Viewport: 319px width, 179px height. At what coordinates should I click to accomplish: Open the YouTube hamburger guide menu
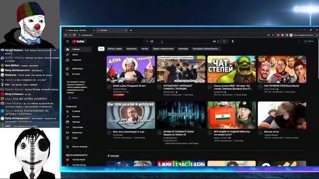(68, 41)
